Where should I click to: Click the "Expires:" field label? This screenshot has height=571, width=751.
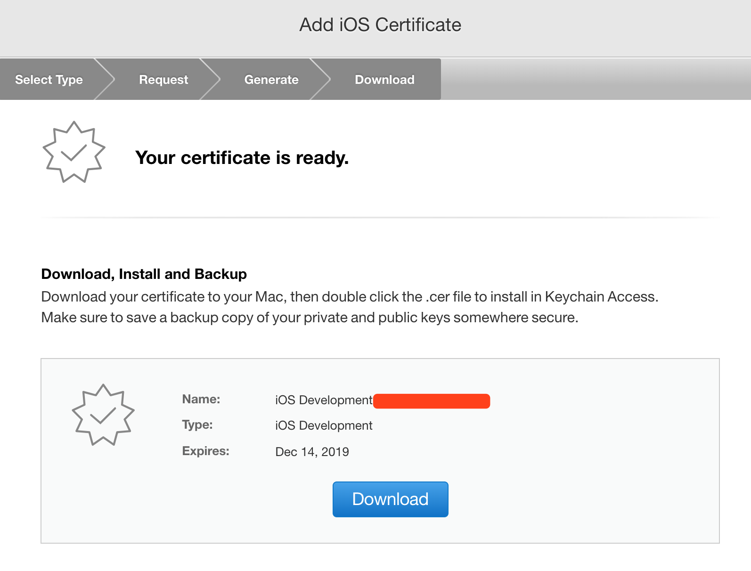coord(205,451)
